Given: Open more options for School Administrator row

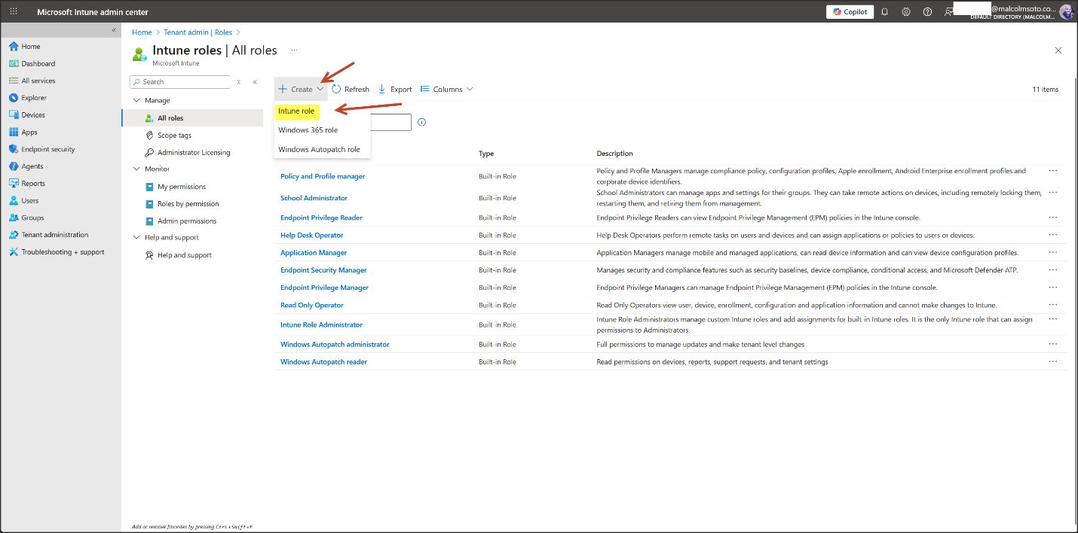Looking at the screenshot, I should coord(1052,193).
